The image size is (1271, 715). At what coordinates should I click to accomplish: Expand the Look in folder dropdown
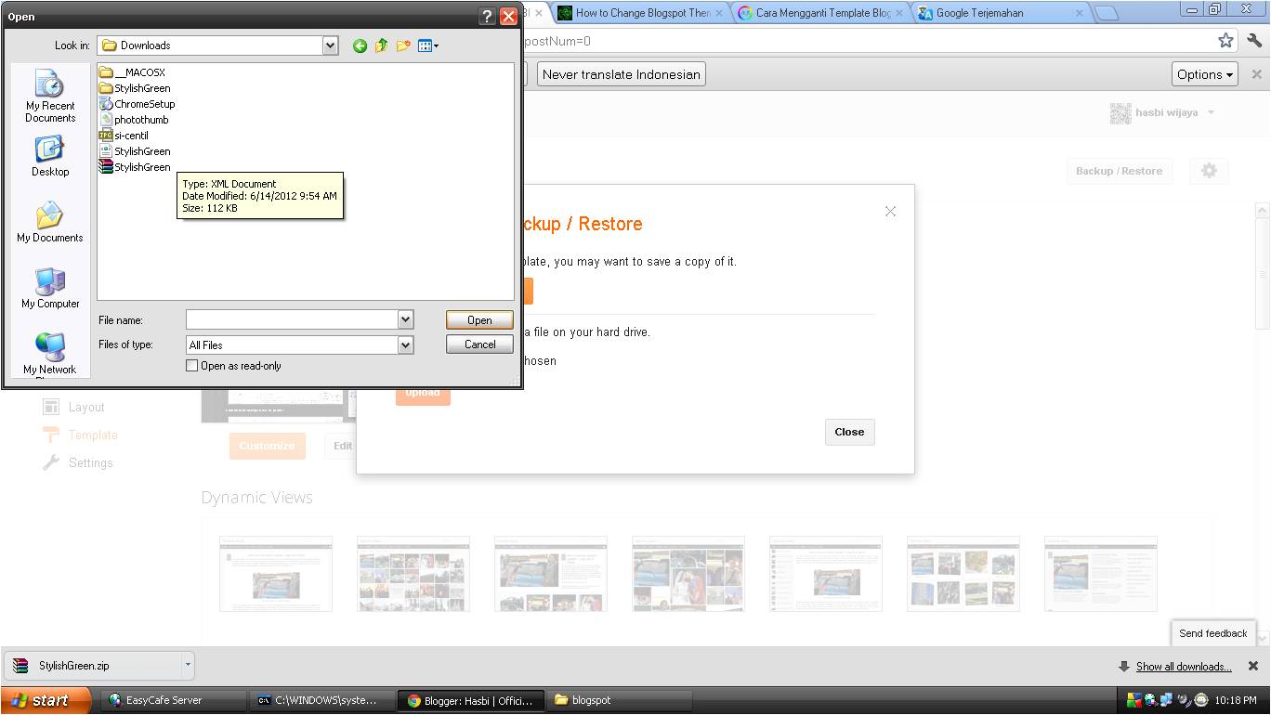[x=330, y=45]
